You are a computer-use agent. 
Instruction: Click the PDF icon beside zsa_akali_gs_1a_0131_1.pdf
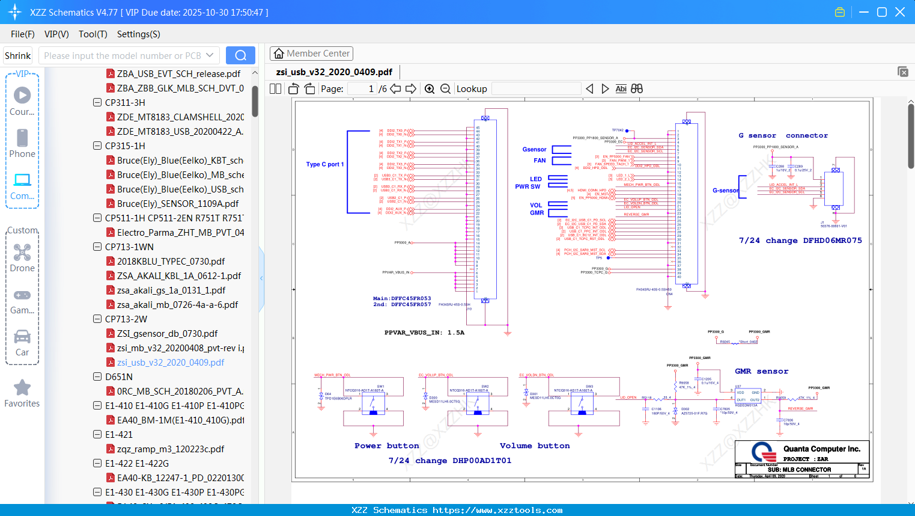[x=111, y=290]
